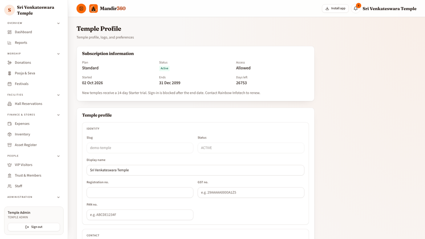The width and height of the screenshot is (425, 239).
Task: Collapse the Worship section chevron
Action: (58, 54)
